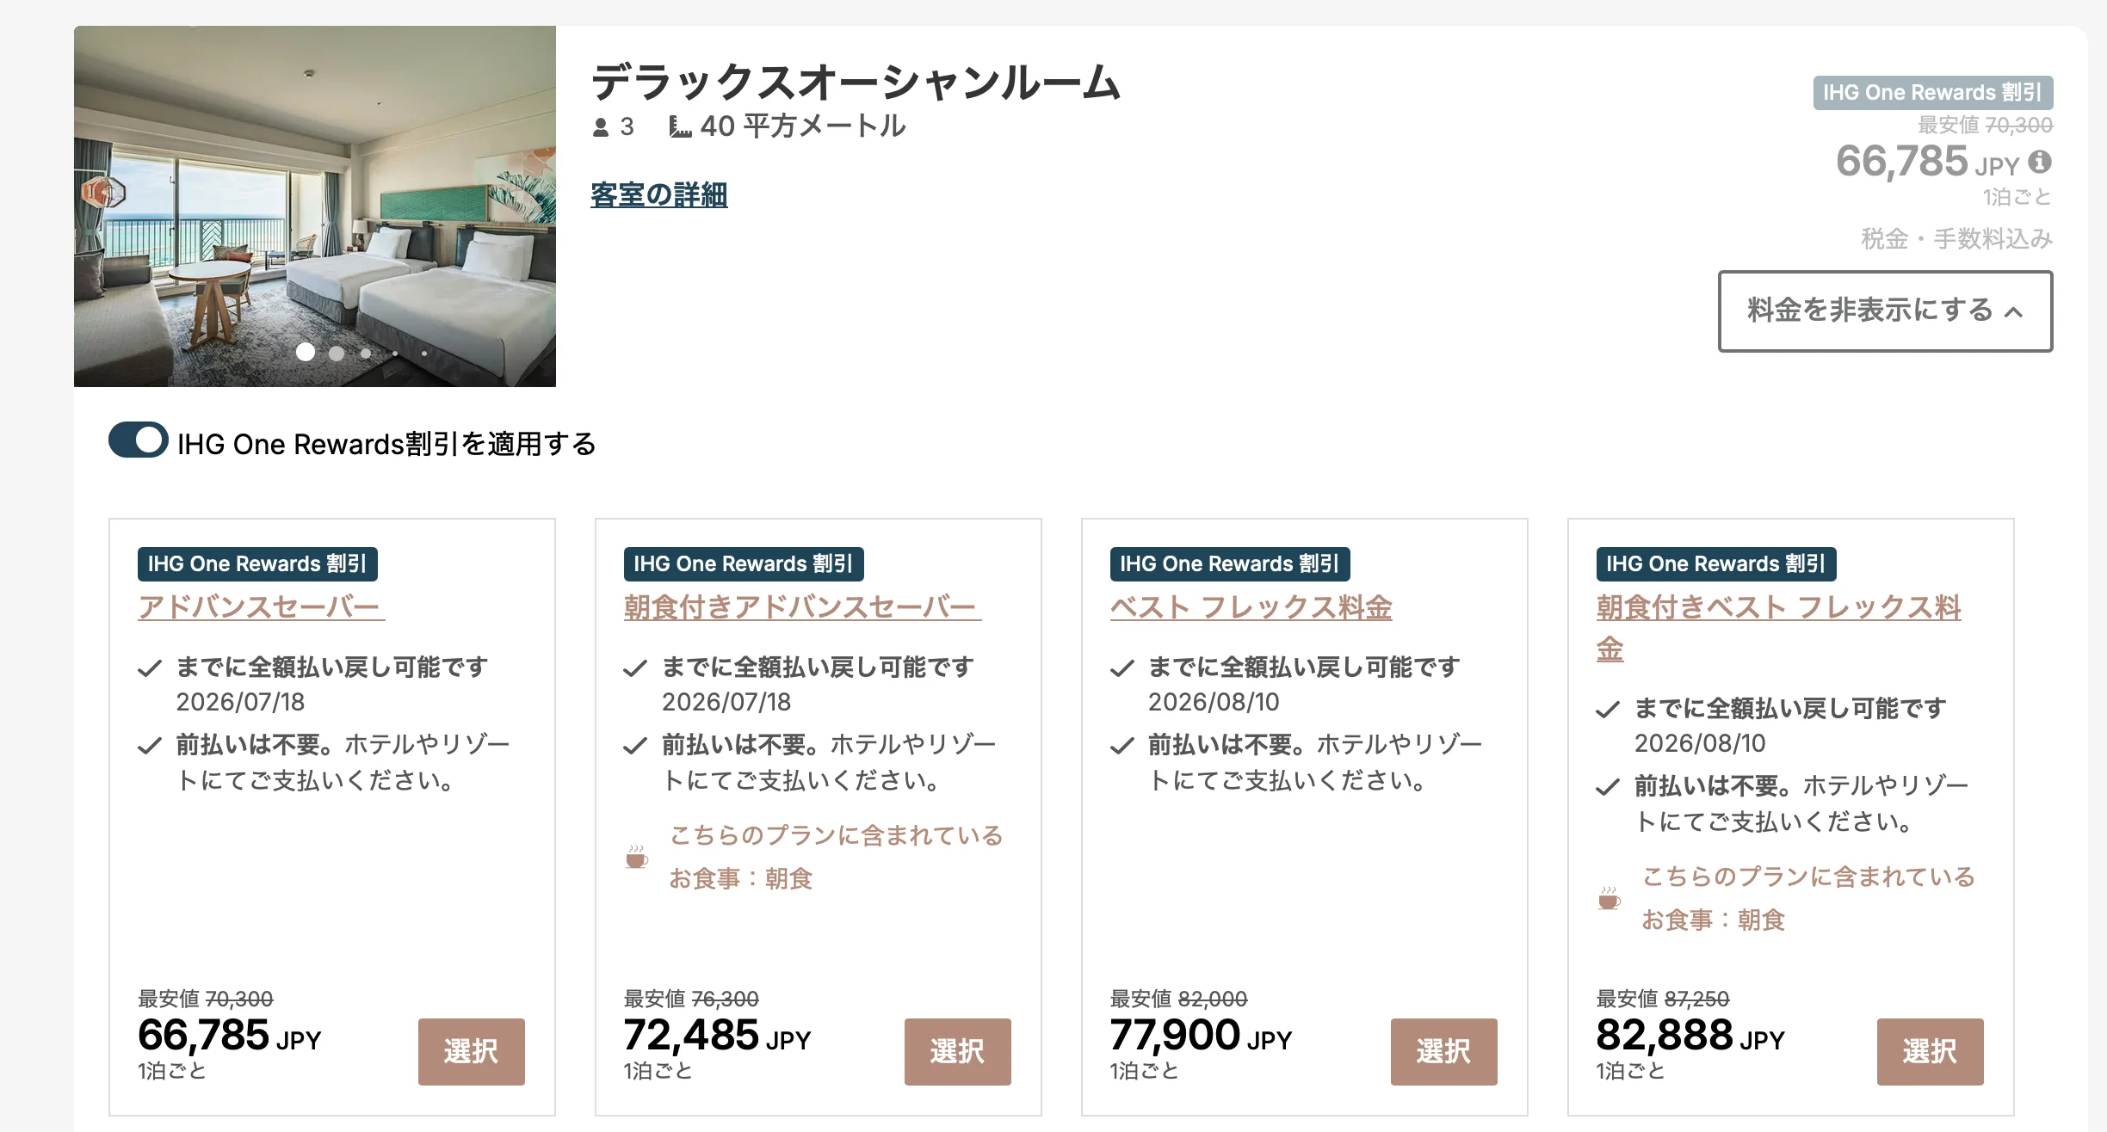The image size is (2107, 1132).
Task: Click breakfast cup icon in 朝食付きベスト フレックス card
Action: pyautogui.click(x=1610, y=898)
